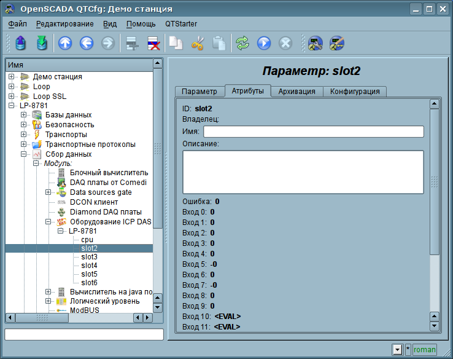The image size is (453, 359).
Task: Click the load from database toolbar icon
Action: [21, 44]
